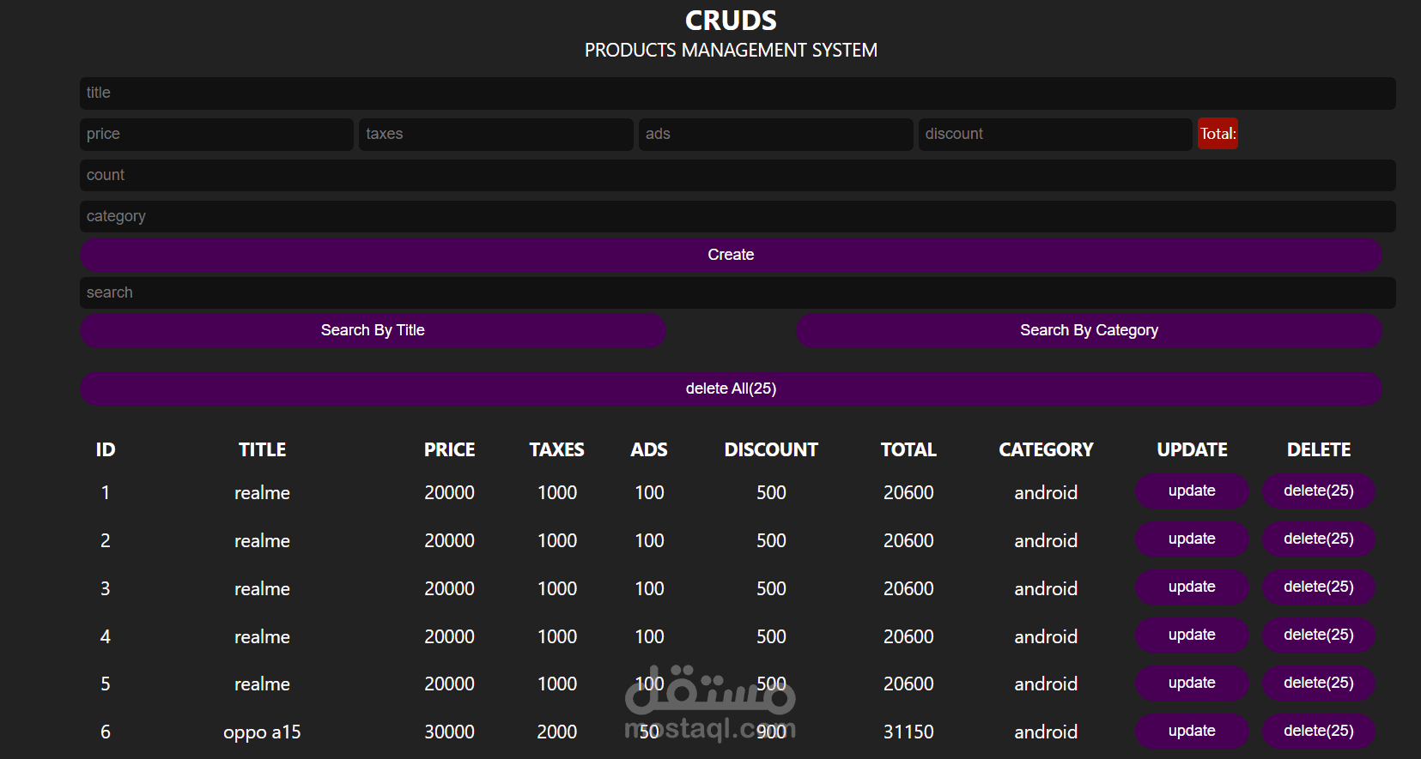1421x759 pixels.
Task: Delete the product with ID 5
Action: pos(1319,683)
